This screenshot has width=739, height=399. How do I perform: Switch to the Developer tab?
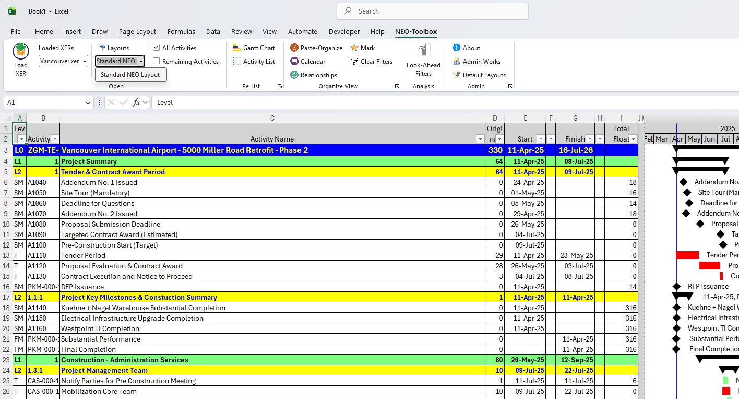click(344, 31)
